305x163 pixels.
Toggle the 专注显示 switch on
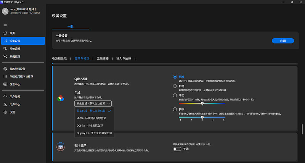[x=177, y=149]
